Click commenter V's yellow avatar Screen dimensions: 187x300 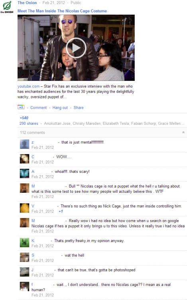pos(25,208)
